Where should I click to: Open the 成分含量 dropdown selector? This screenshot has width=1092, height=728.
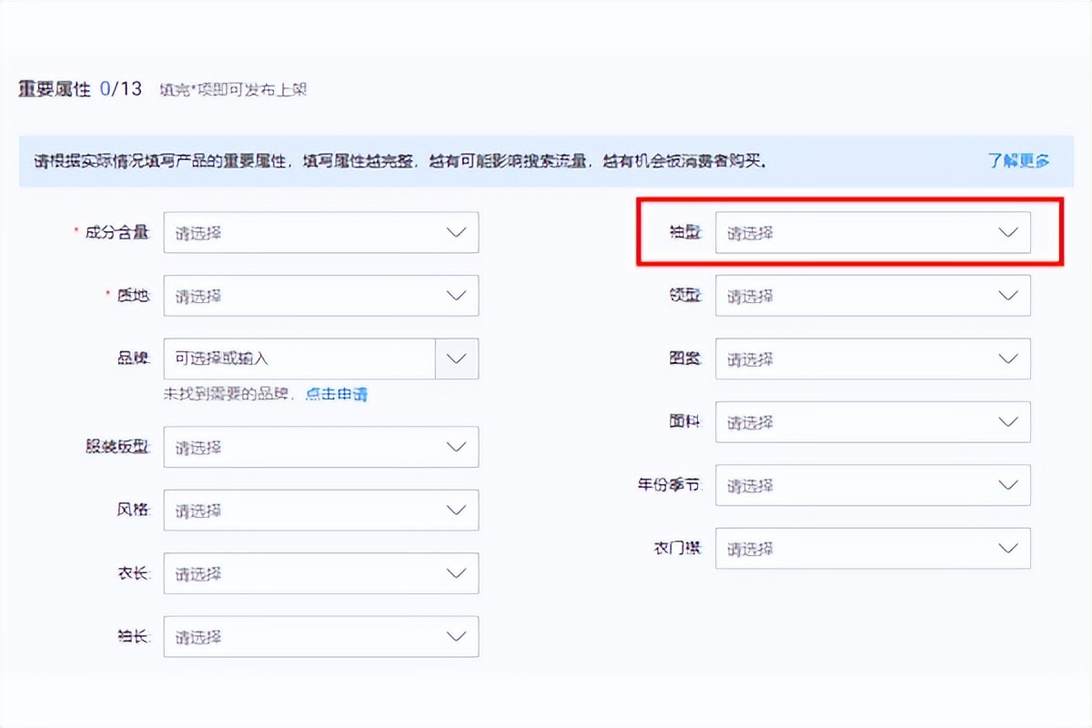click(320, 232)
